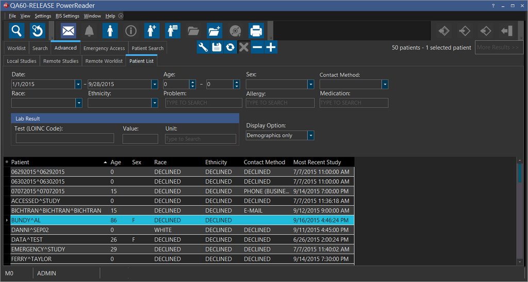Click the floppy disk save icon
Image resolution: width=528 pixels, height=282 pixels.
[x=217, y=48]
